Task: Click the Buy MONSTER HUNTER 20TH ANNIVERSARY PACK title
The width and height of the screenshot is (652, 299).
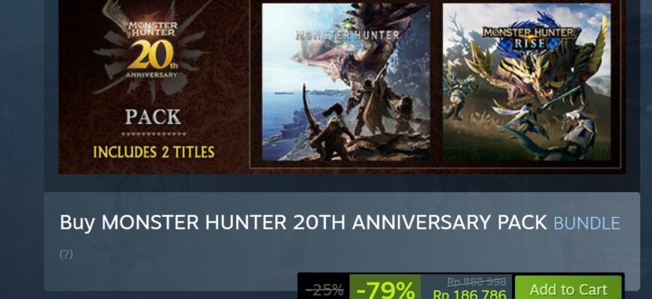Action: [303, 223]
